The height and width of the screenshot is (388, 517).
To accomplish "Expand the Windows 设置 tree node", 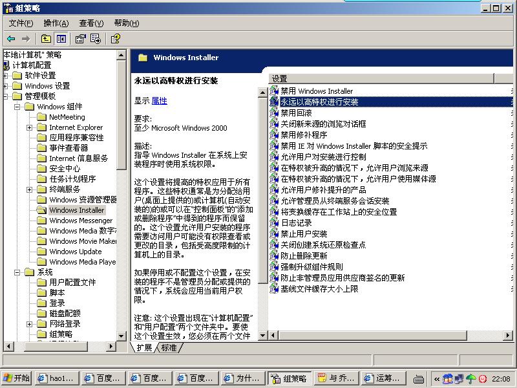I will (5, 86).
